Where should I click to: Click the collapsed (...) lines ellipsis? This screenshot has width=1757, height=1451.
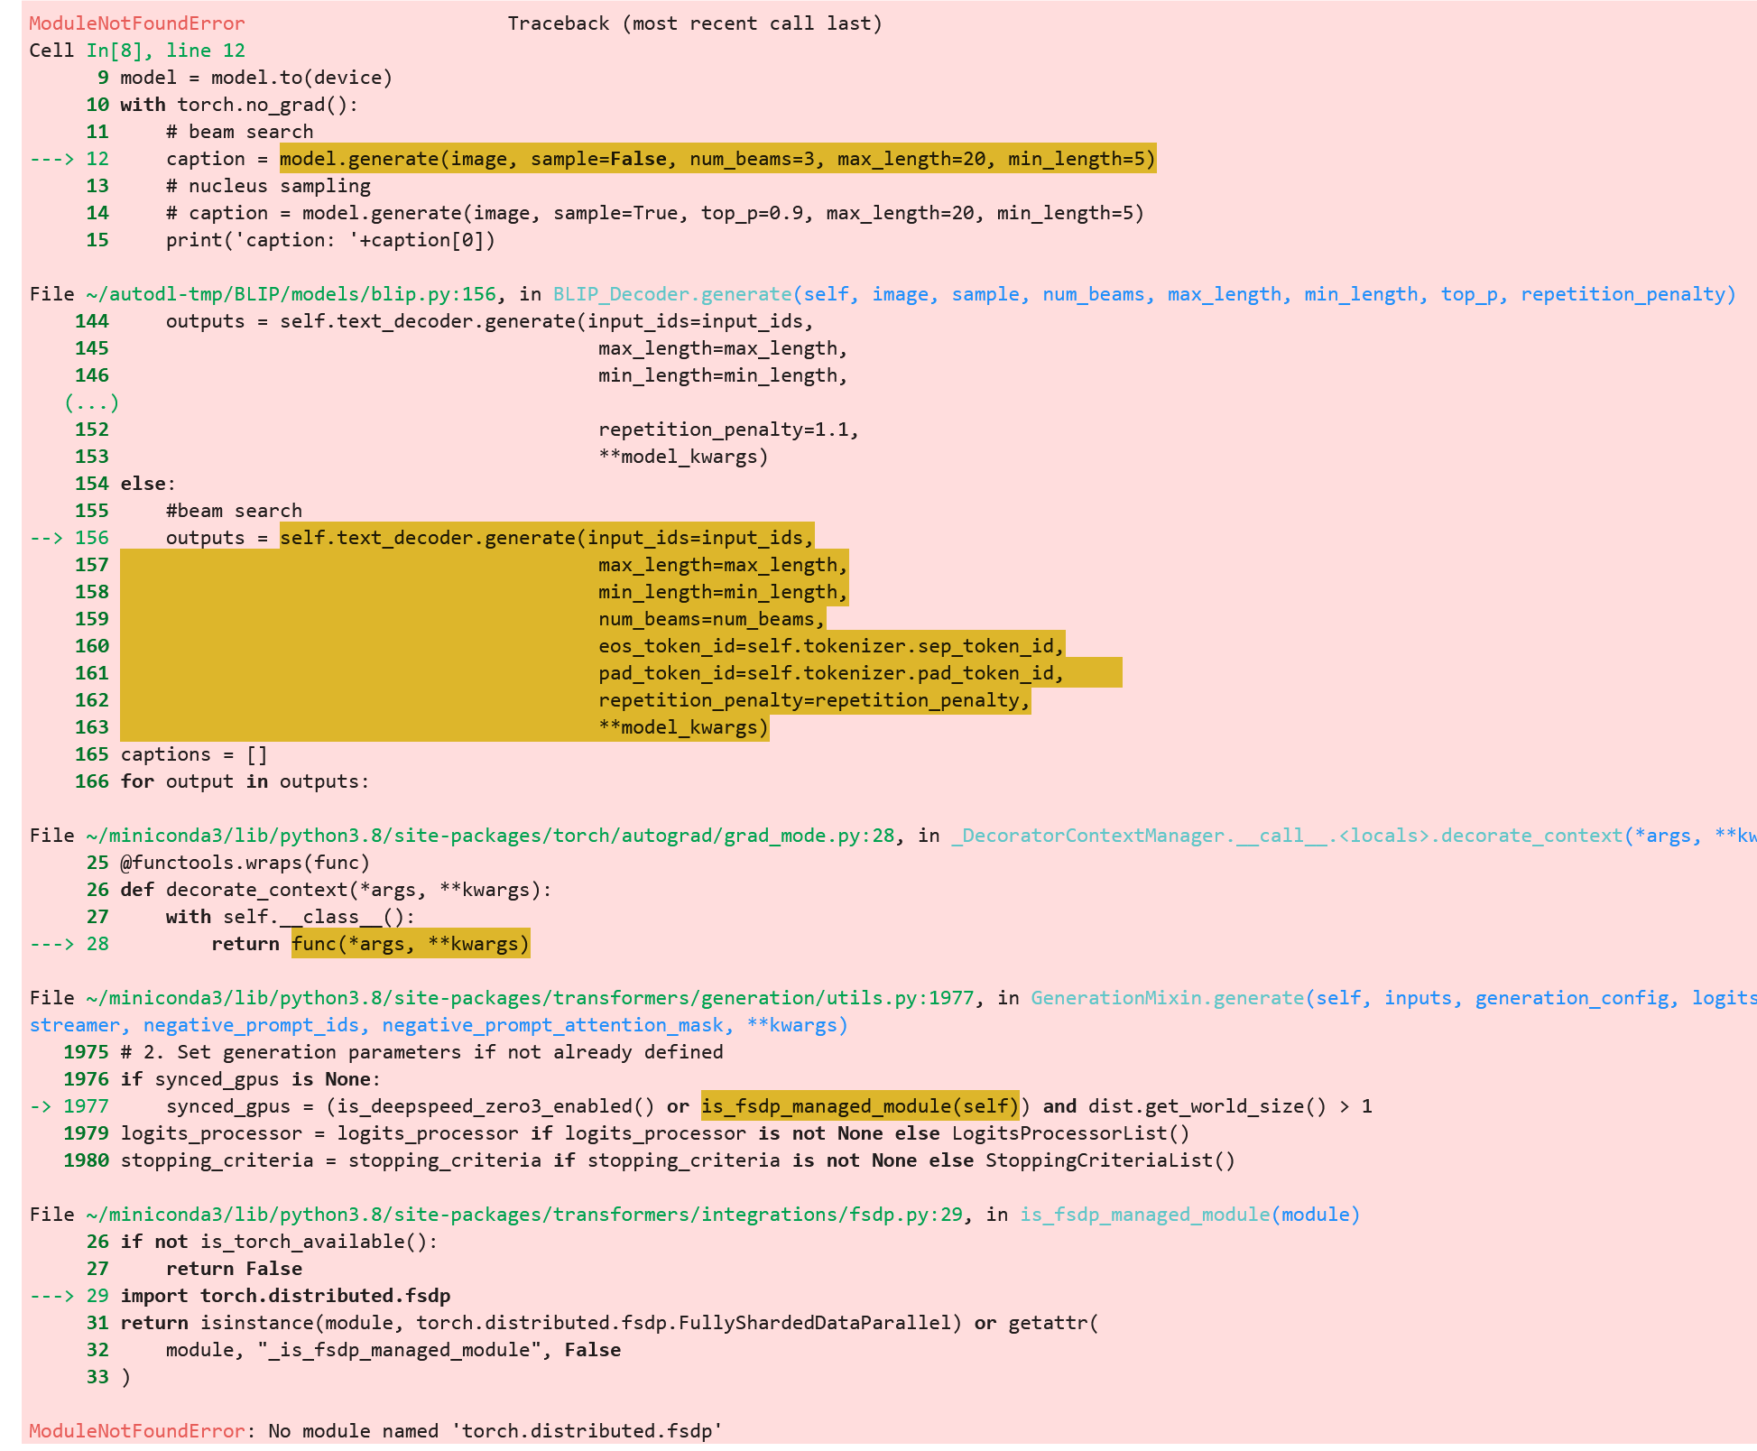(x=91, y=402)
